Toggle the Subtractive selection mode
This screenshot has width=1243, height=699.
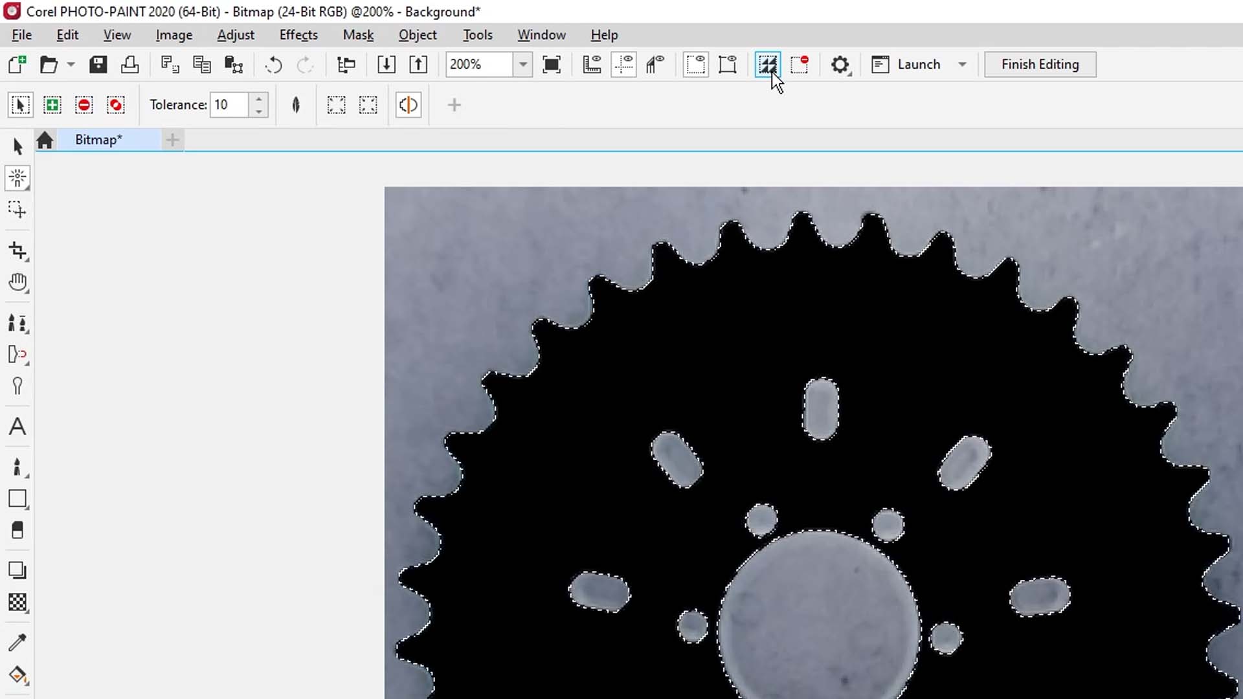pyautogui.click(x=84, y=104)
